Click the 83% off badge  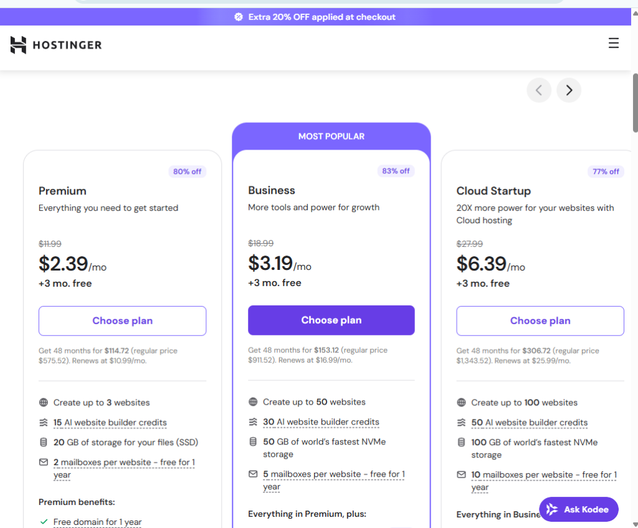click(x=396, y=171)
